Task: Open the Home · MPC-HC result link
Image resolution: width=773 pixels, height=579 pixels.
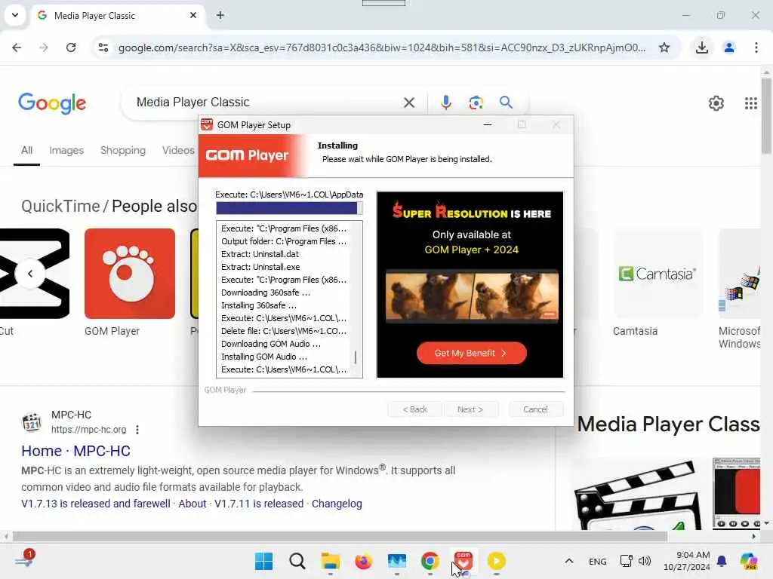Action: pyautogui.click(x=76, y=451)
